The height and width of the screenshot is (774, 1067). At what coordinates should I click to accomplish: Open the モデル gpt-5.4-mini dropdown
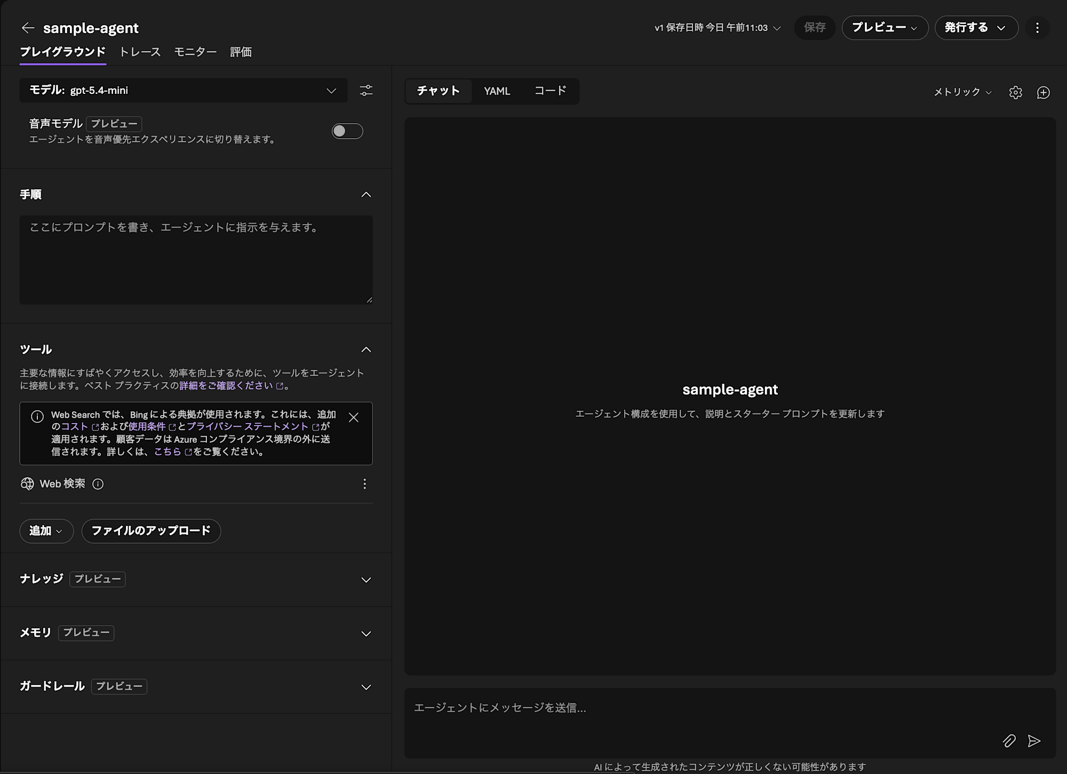point(183,91)
